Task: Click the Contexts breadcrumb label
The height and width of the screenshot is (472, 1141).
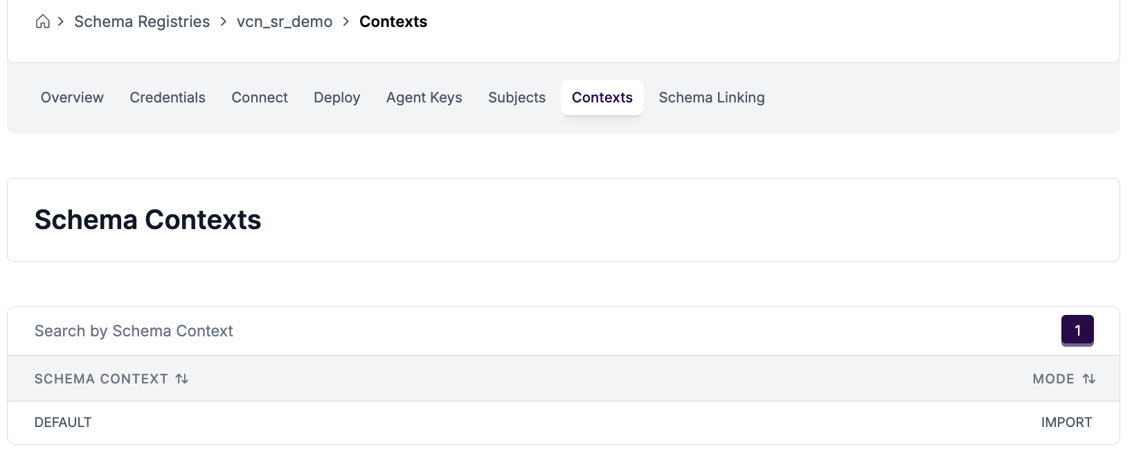Action: (393, 21)
